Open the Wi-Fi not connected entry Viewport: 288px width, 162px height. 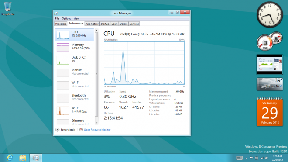74,85
